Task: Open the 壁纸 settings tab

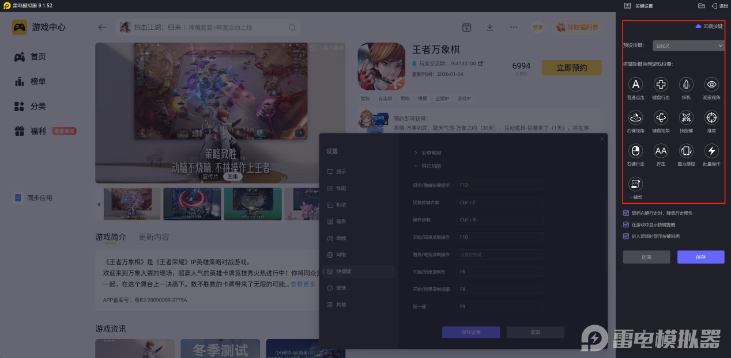Action: pos(357,288)
